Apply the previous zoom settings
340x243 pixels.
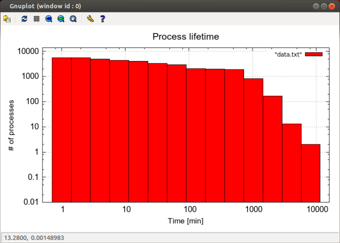[48, 19]
